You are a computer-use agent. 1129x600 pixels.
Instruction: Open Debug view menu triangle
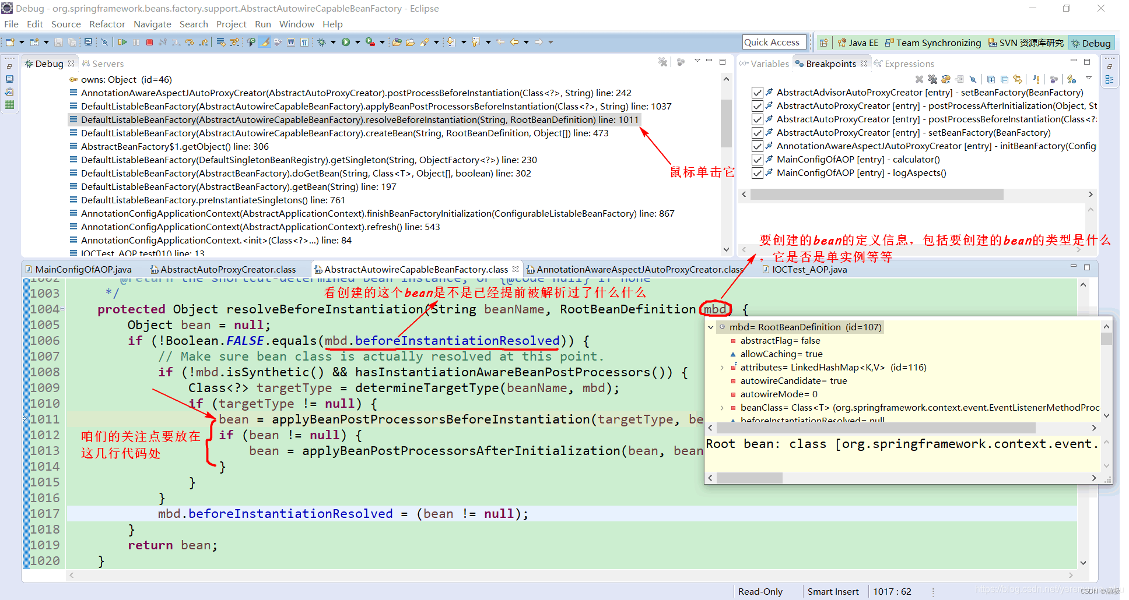pos(697,61)
